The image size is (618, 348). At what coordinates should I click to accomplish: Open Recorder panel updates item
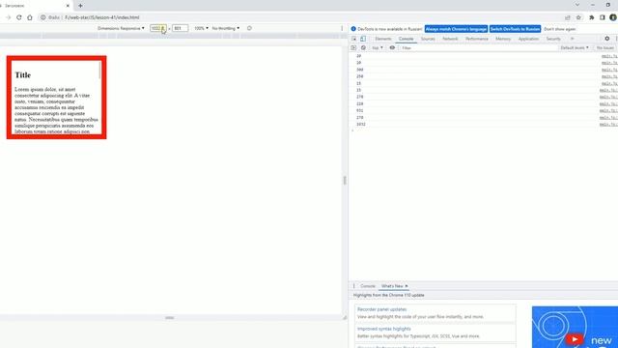click(x=381, y=309)
